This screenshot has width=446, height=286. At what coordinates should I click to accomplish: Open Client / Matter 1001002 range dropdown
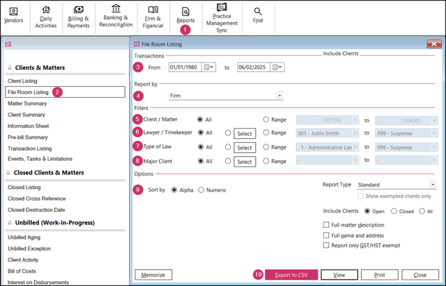point(355,120)
